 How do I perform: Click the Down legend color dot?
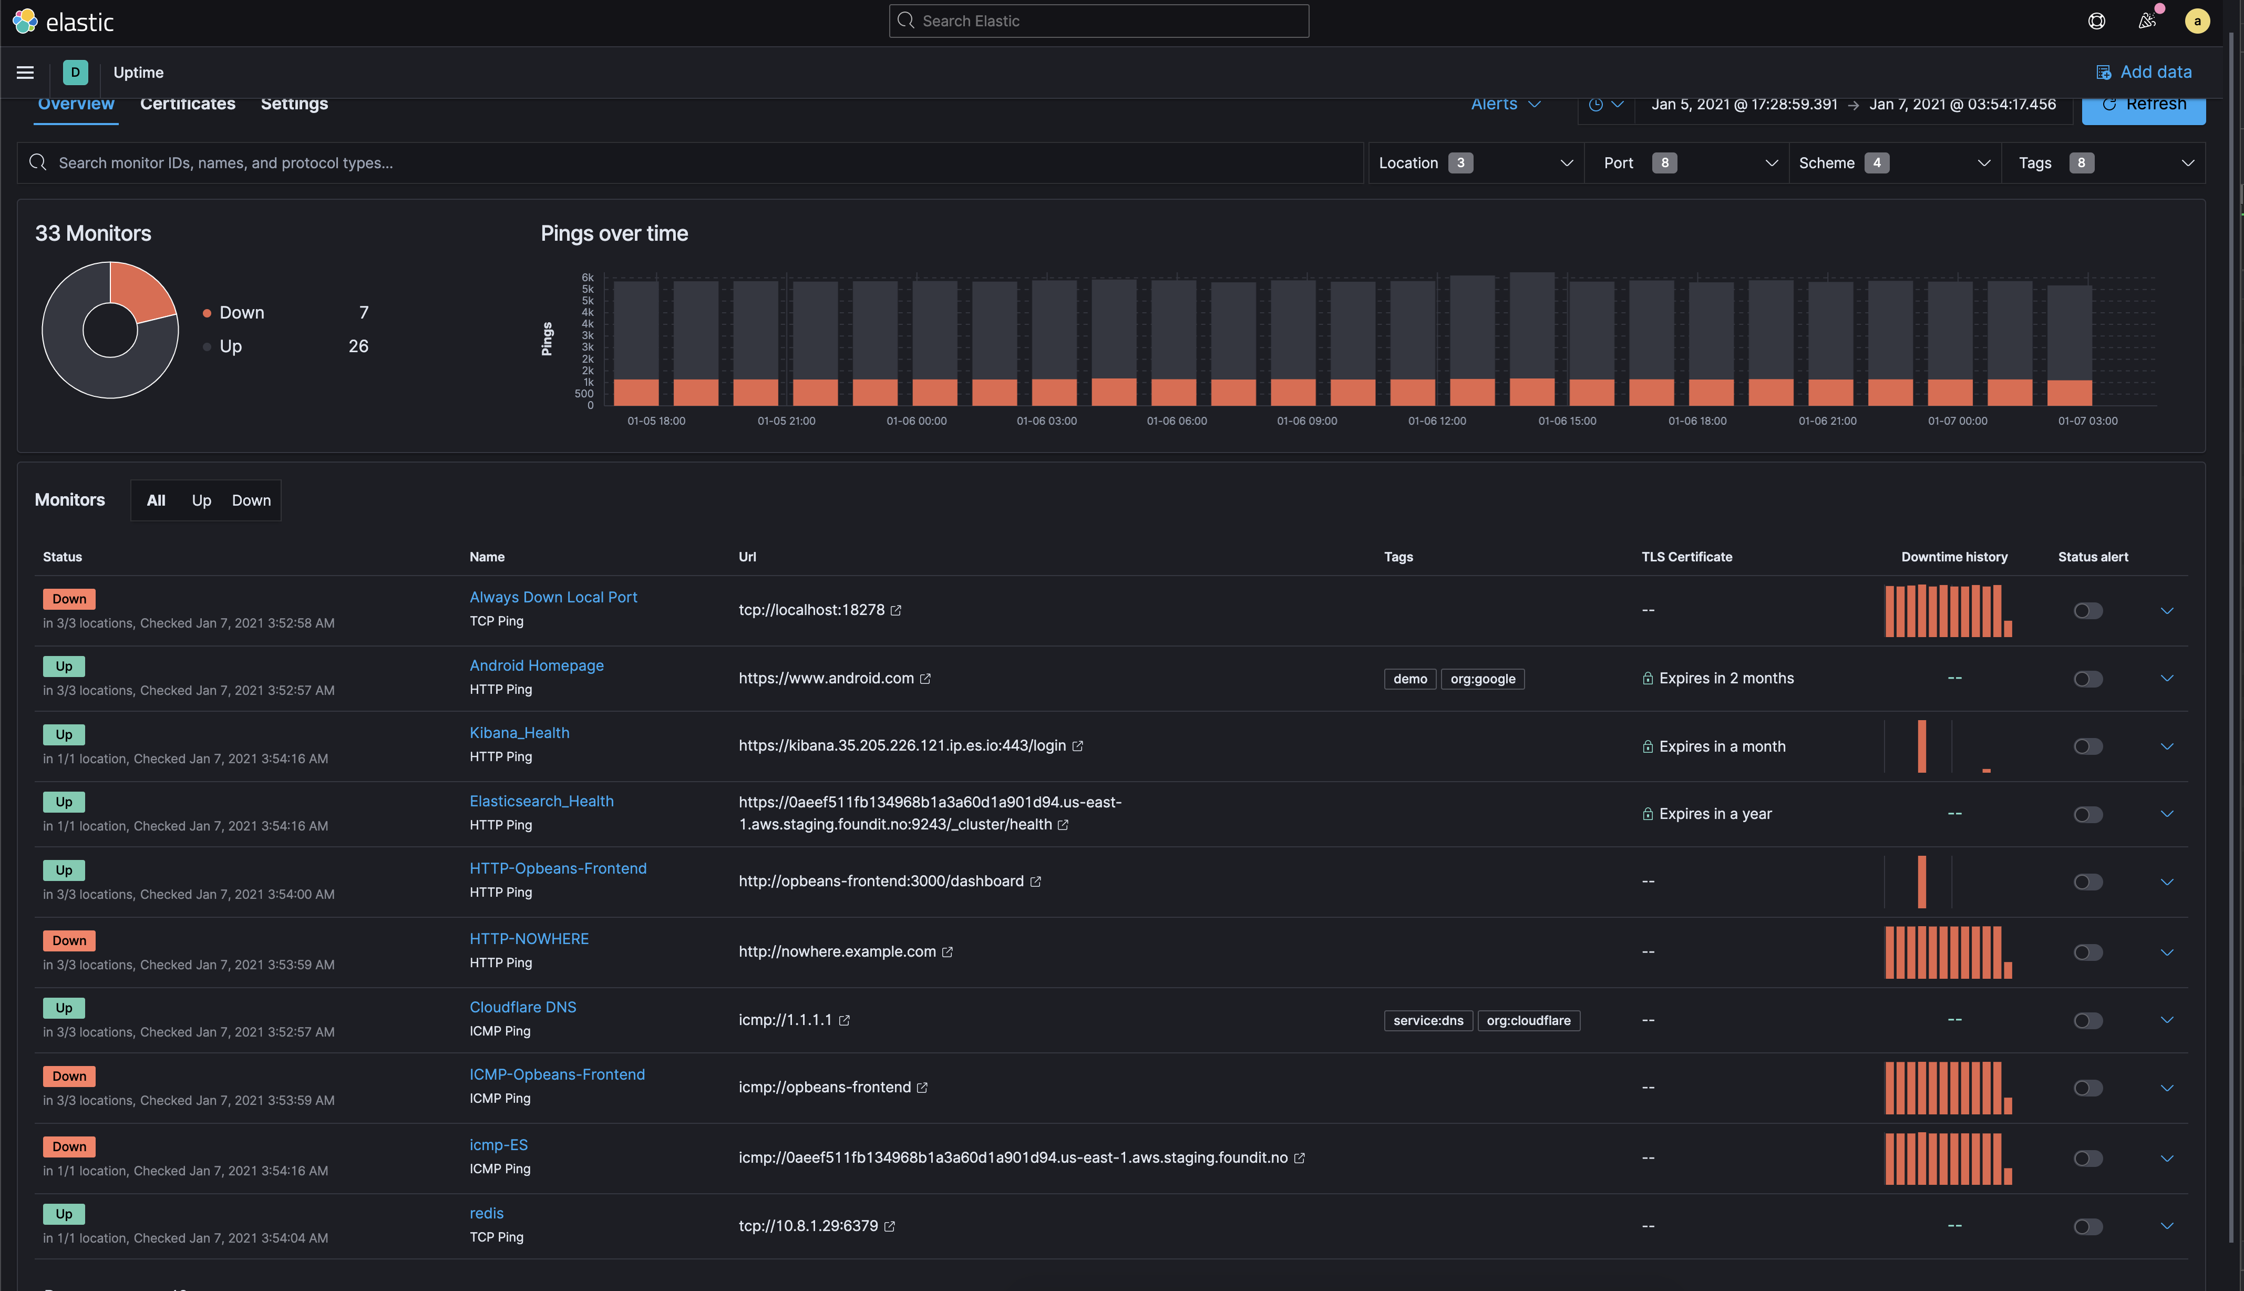[207, 313]
